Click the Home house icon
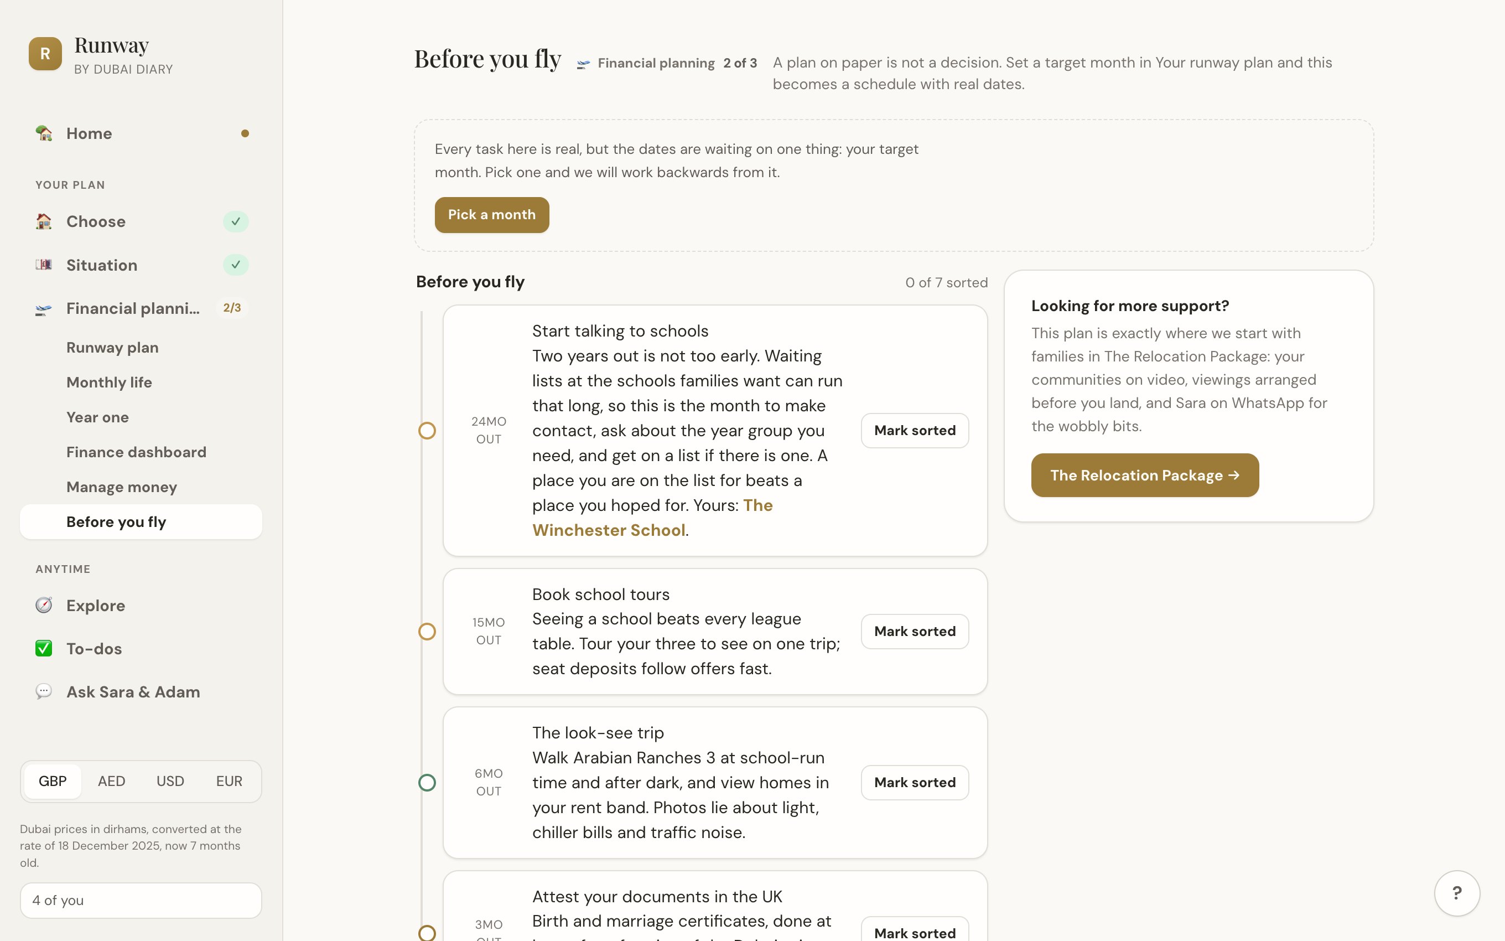 point(44,133)
